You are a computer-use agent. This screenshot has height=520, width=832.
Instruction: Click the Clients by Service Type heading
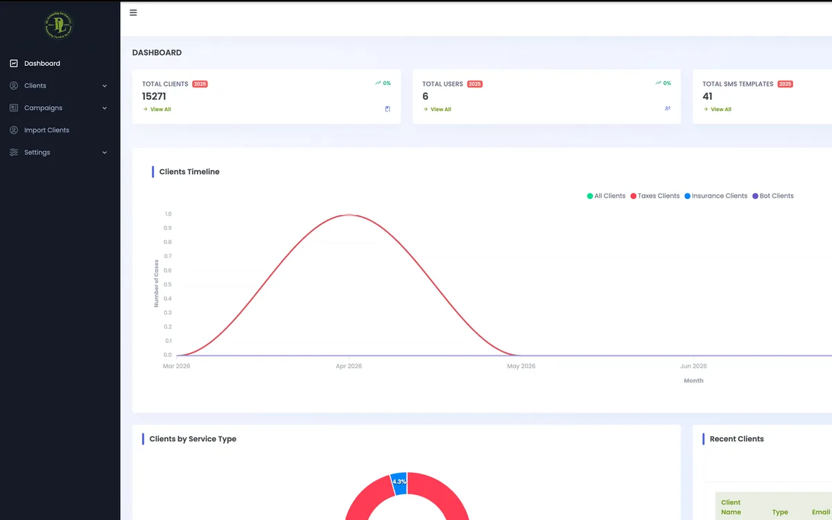pyautogui.click(x=193, y=439)
